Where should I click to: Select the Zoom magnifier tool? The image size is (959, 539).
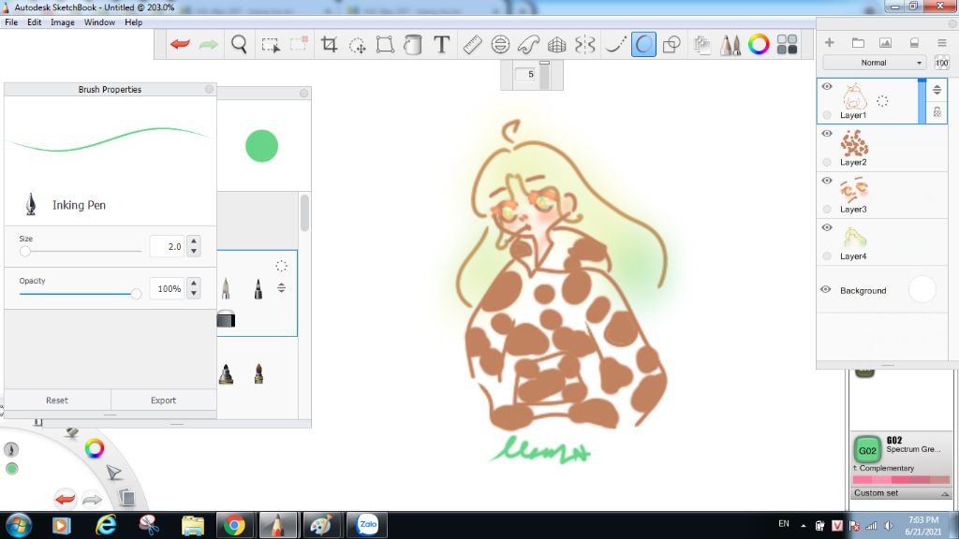pyautogui.click(x=239, y=44)
